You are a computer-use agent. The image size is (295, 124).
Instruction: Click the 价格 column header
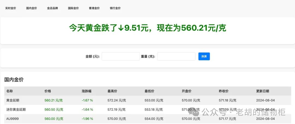point(48,91)
